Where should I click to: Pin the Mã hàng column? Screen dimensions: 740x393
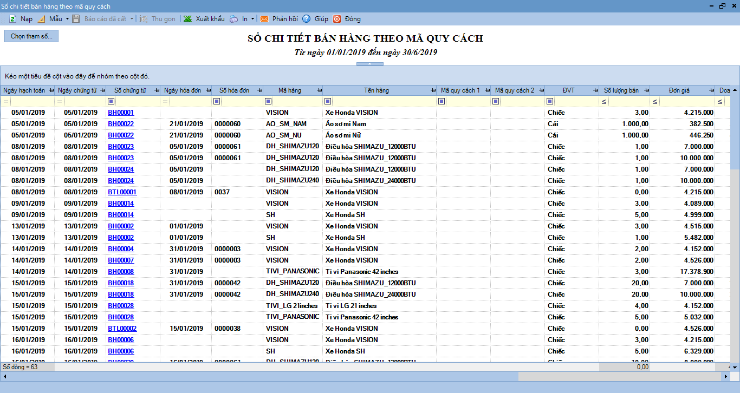[x=319, y=90]
